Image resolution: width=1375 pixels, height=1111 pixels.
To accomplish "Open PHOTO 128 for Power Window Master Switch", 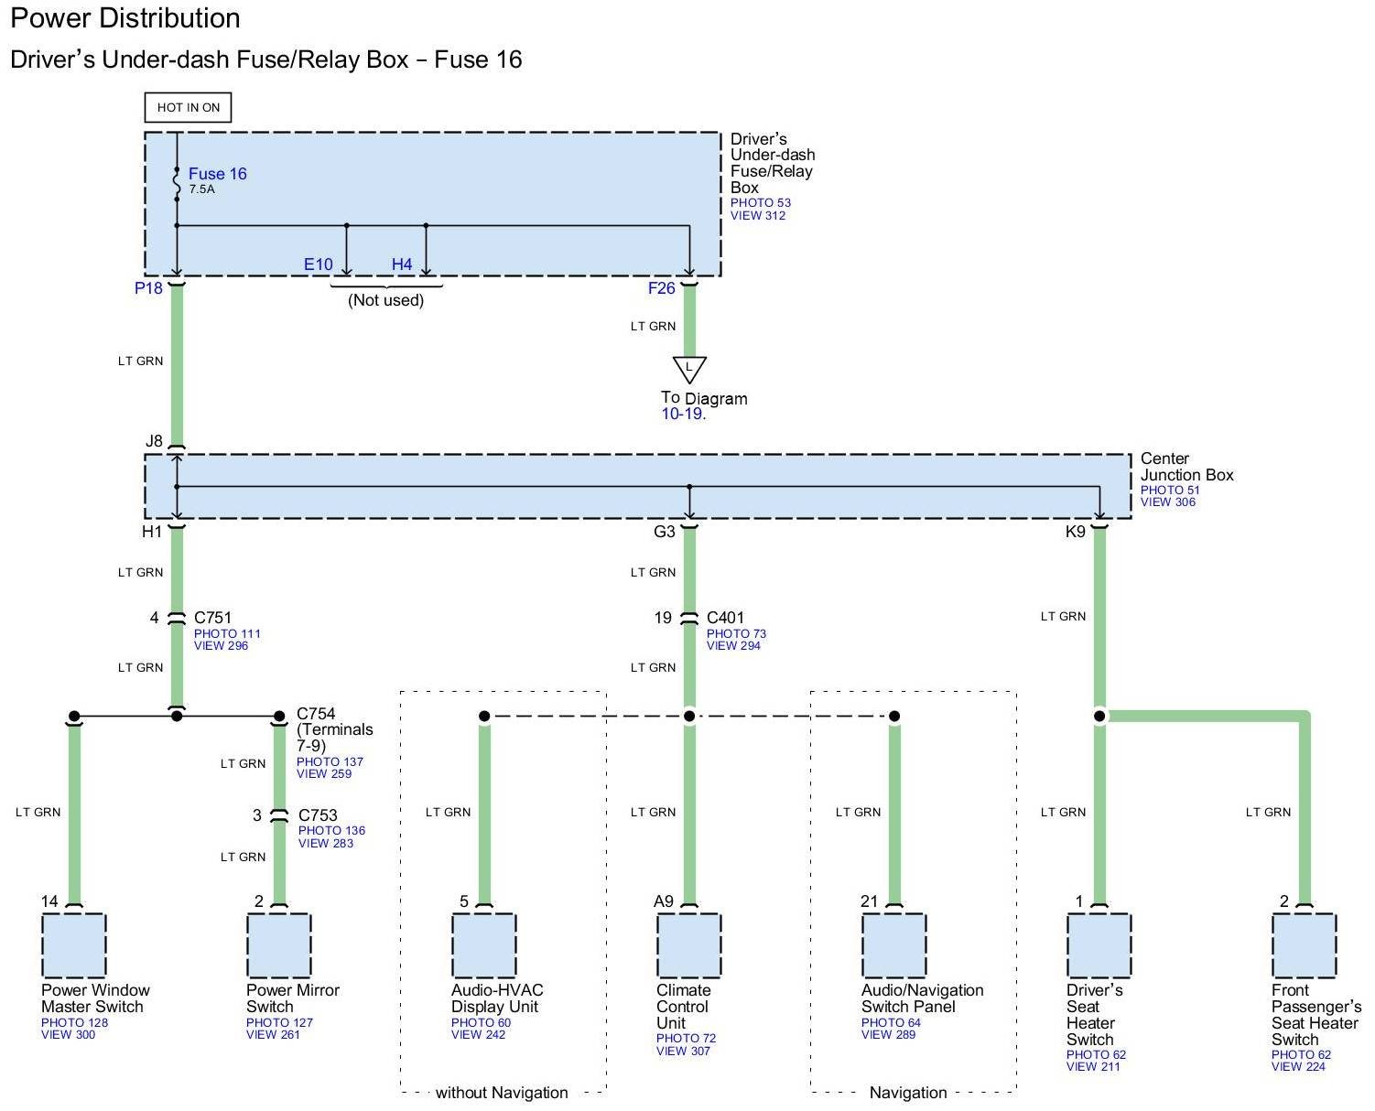I will (x=74, y=1022).
